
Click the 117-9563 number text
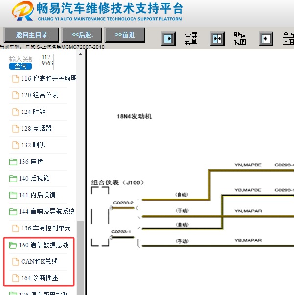click(x=47, y=60)
